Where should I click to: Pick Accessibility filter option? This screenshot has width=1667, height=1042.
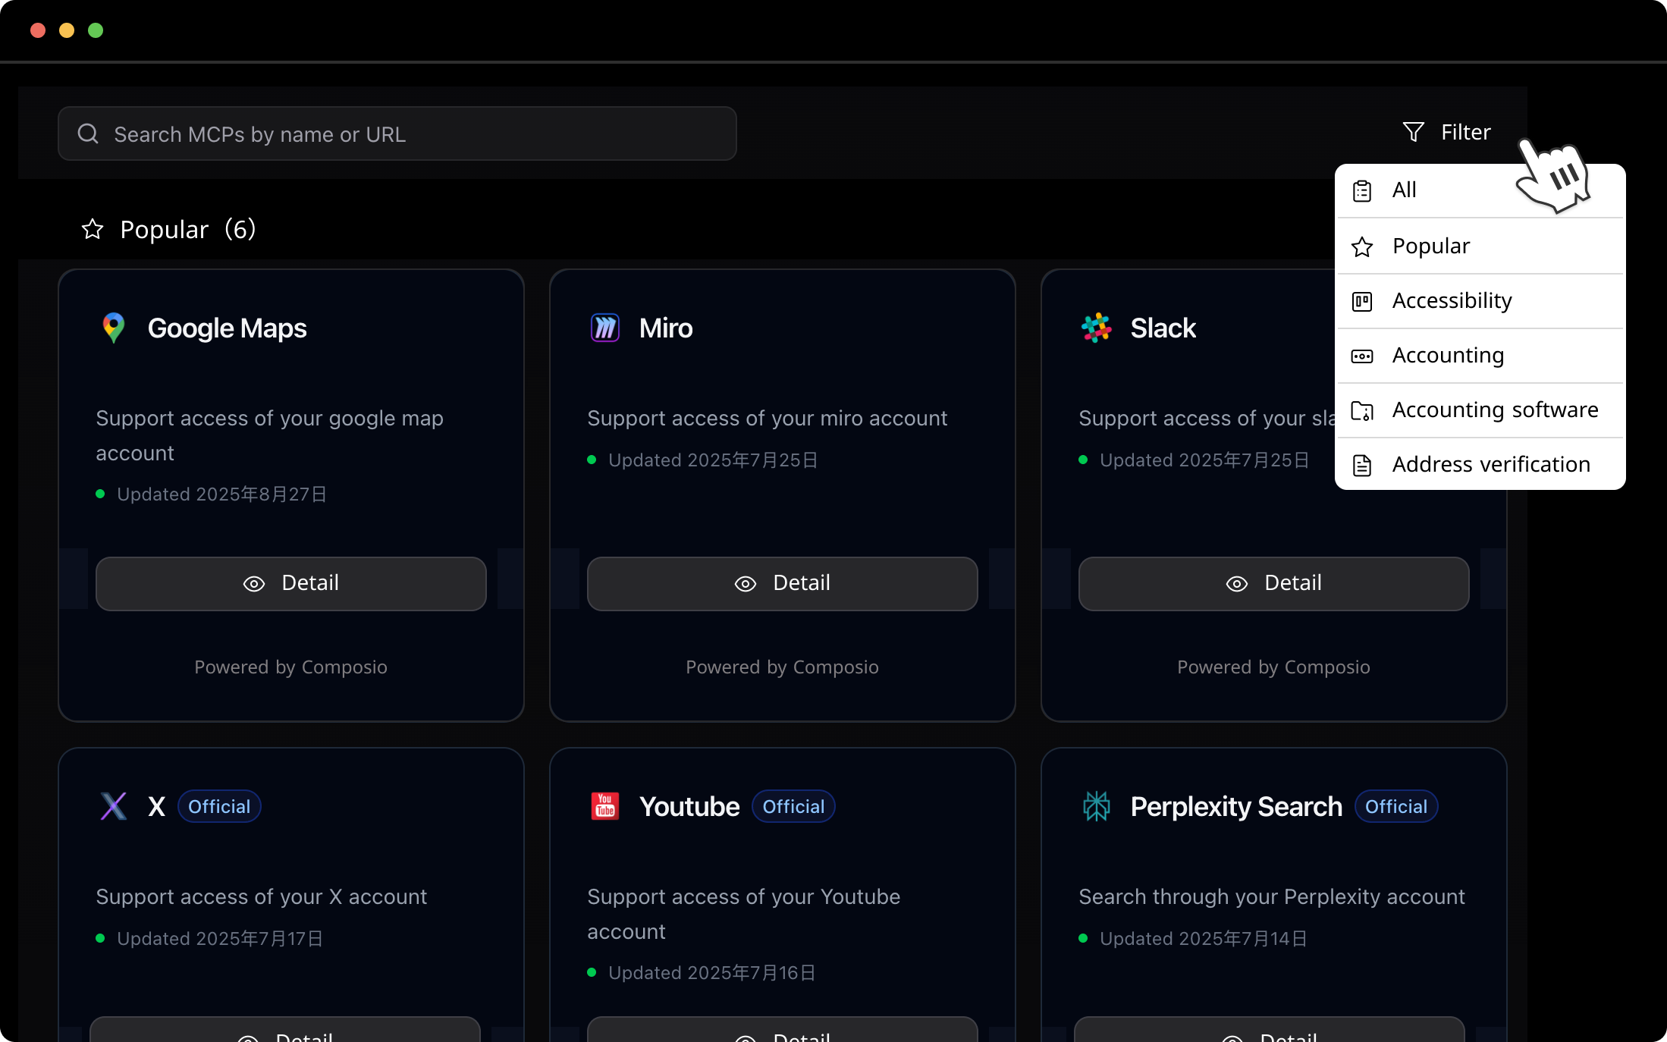[1452, 301]
